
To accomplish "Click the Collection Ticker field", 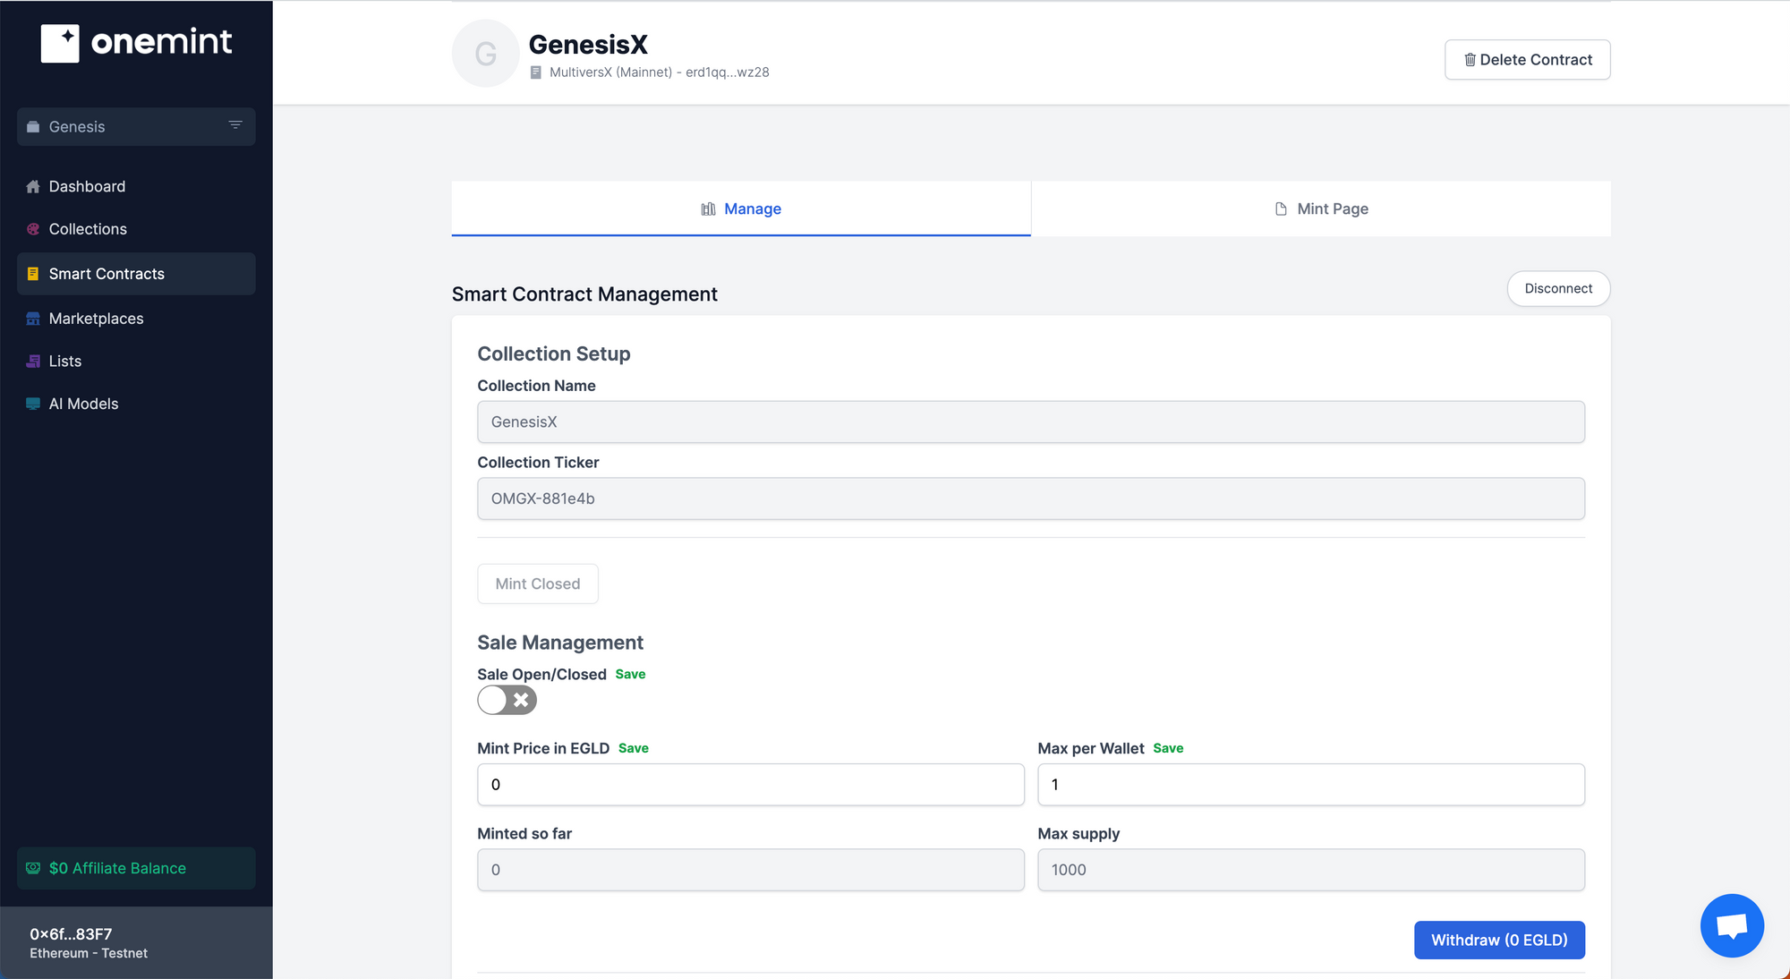I will tap(1031, 498).
